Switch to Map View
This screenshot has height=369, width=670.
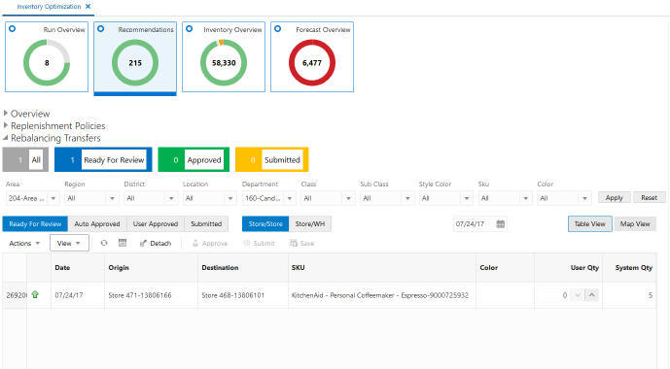pyautogui.click(x=635, y=224)
